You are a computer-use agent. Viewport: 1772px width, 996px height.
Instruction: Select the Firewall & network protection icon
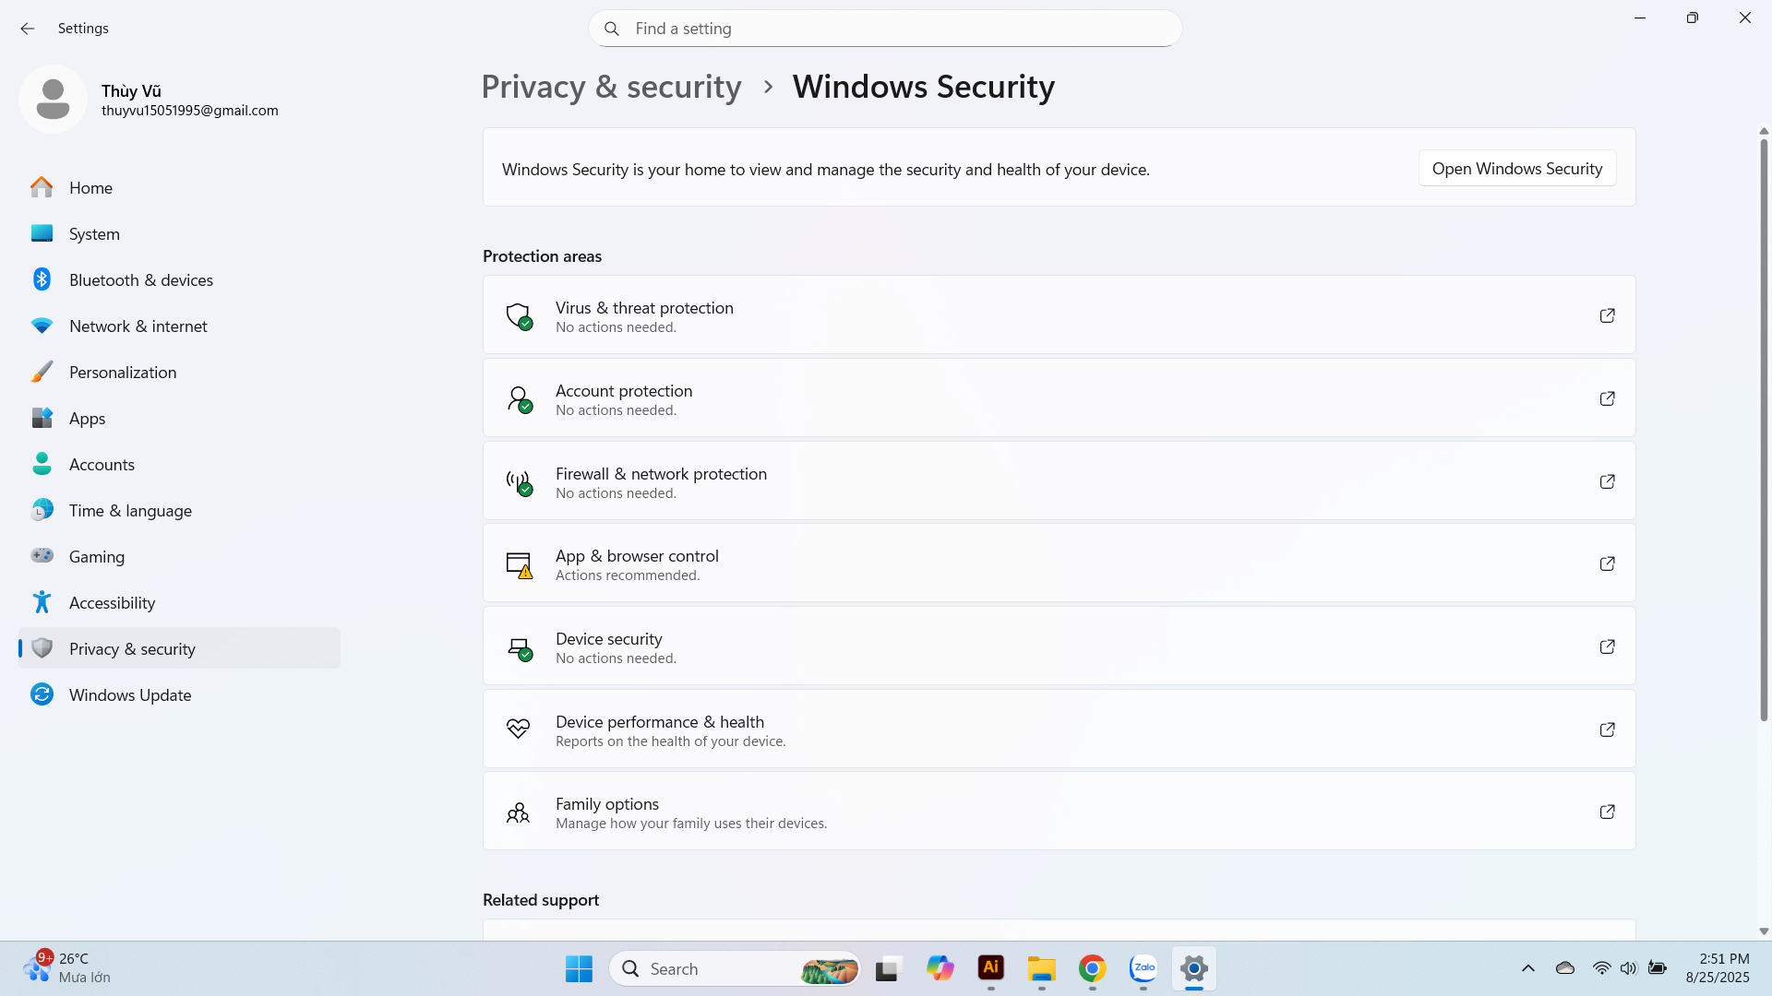tap(520, 481)
